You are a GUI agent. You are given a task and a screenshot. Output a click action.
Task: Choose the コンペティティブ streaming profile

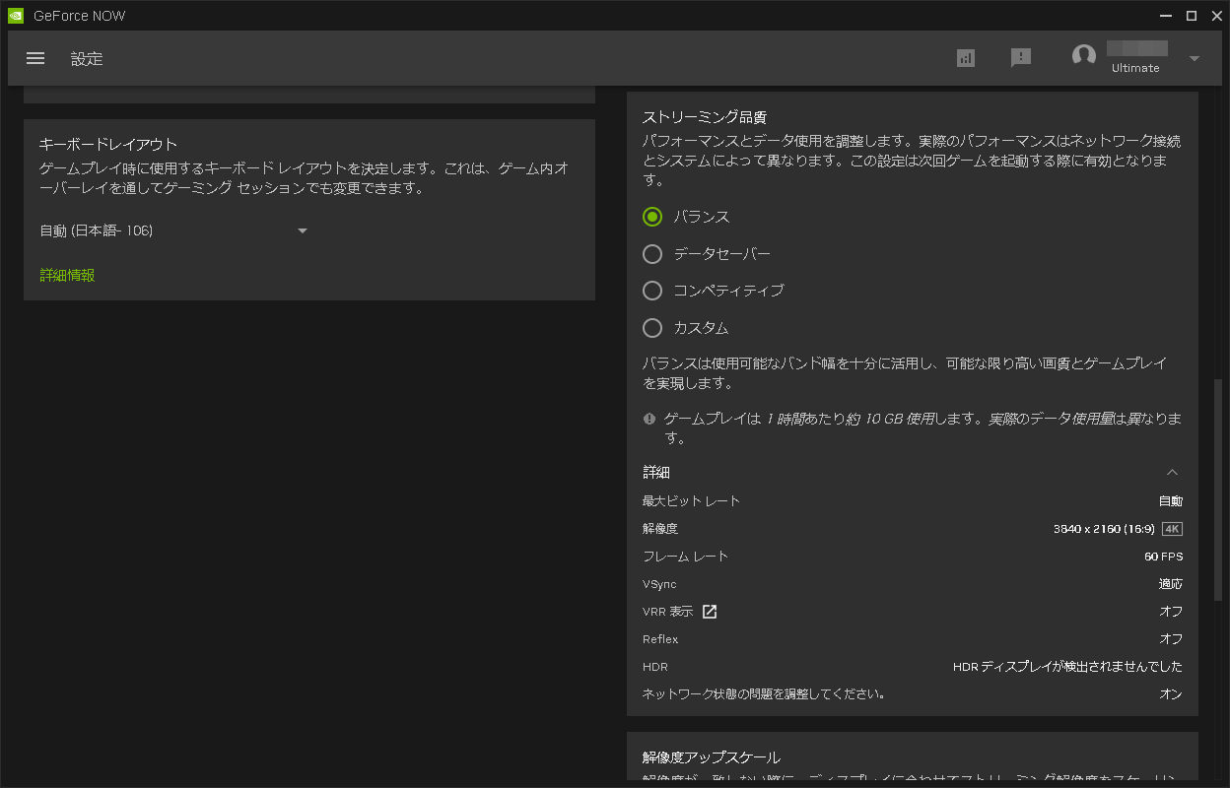tap(651, 291)
